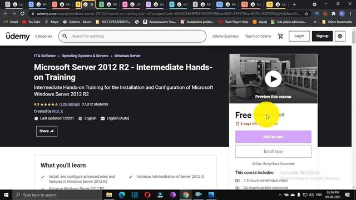356x200 pixels.
Task: Open Teach on Udemy link
Action: coord(258,36)
